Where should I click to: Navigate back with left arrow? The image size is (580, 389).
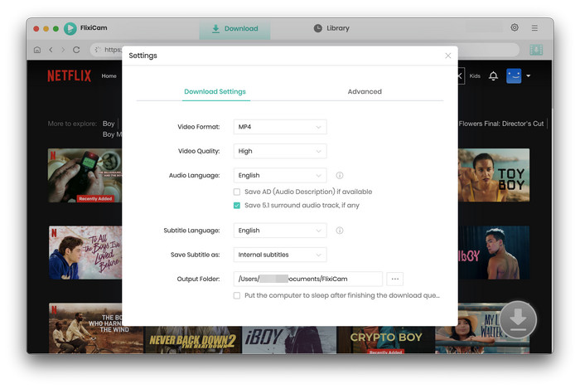point(51,50)
